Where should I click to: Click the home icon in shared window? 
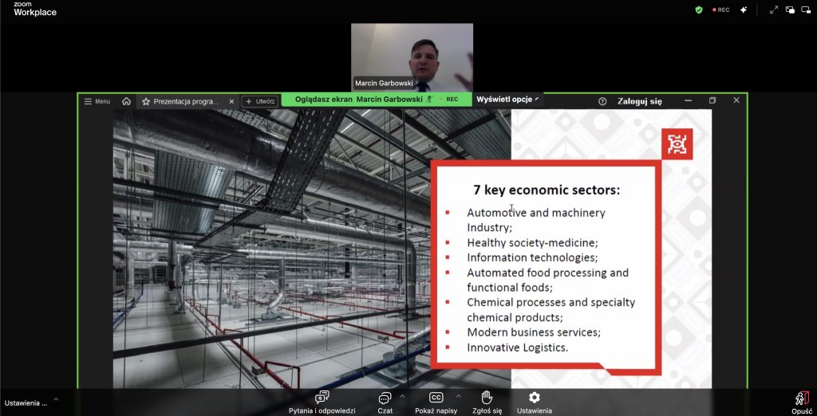tap(126, 101)
